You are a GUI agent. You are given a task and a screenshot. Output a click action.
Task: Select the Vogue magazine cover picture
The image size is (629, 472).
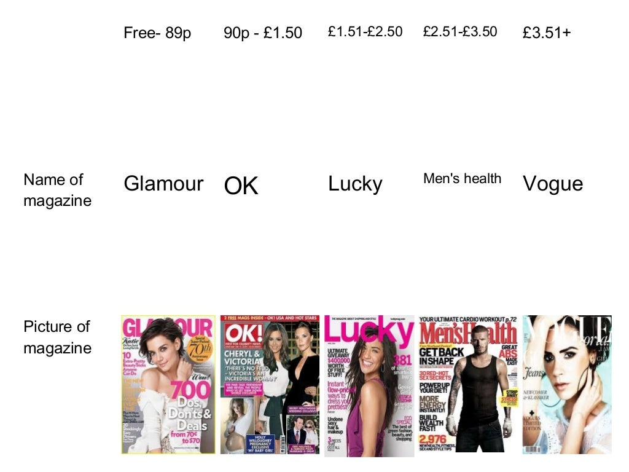coord(567,385)
